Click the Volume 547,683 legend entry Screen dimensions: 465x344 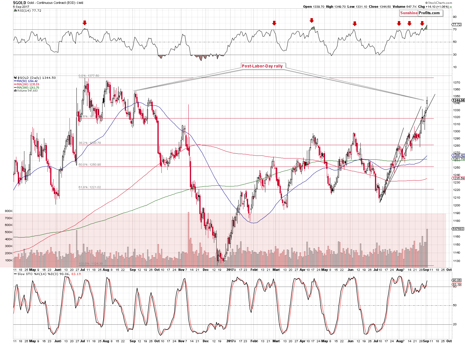click(x=27, y=91)
